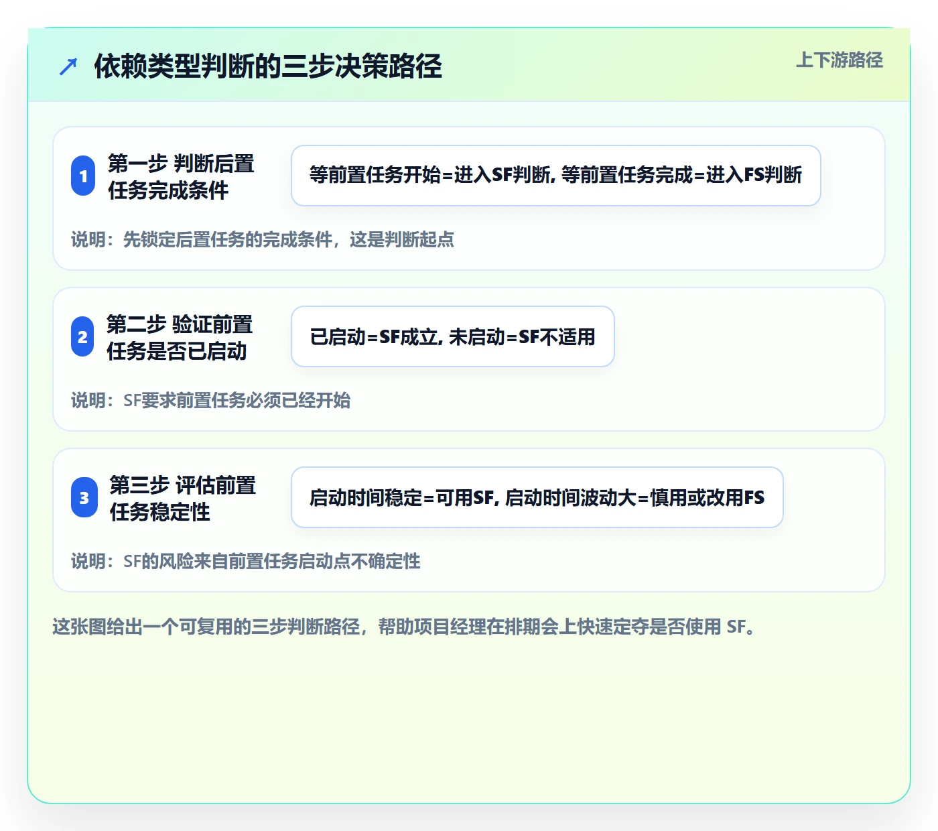Select the heading 第二步 验证前置任务是否已启动
938x831 pixels.
[180, 337]
